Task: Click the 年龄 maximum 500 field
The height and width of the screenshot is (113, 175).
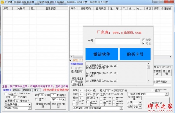Action: [x=90, y=94]
